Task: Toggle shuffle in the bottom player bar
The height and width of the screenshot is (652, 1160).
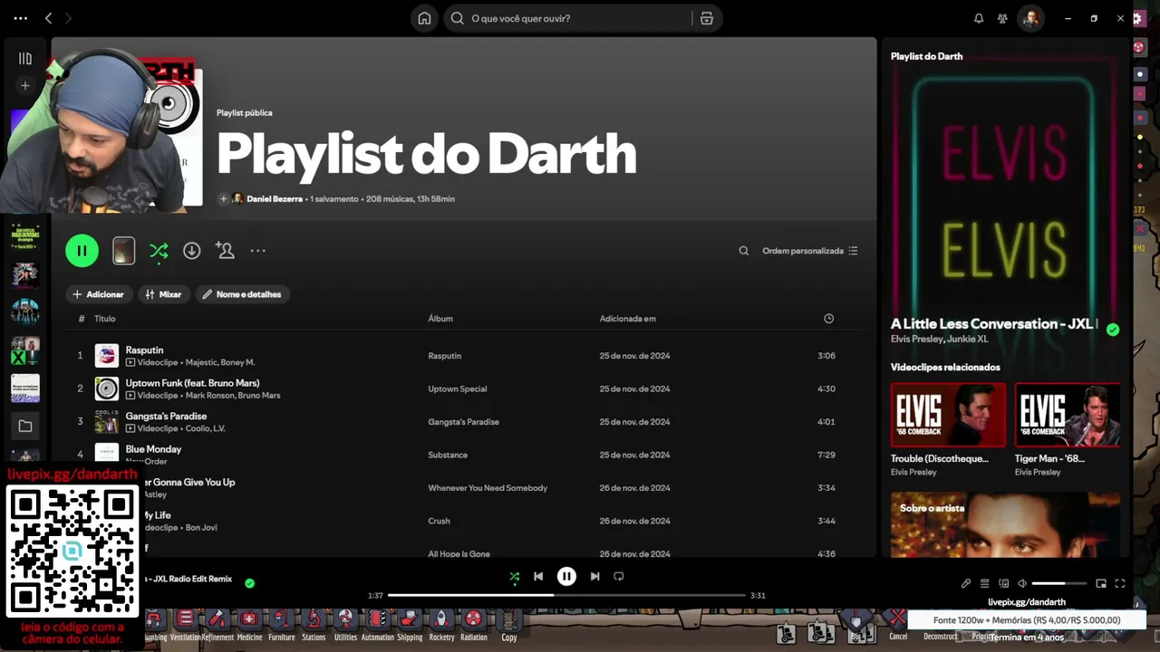Action: coord(515,576)
